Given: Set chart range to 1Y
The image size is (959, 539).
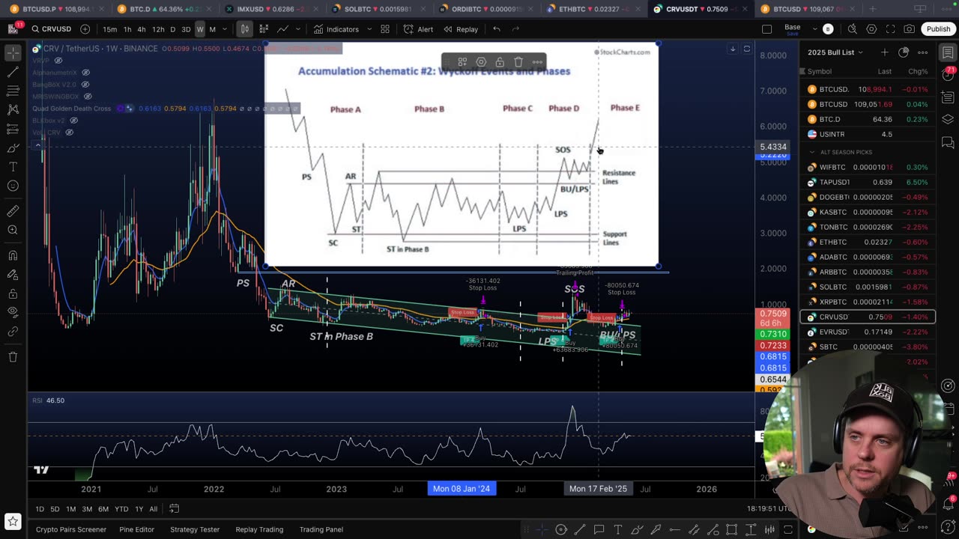Looking at the screenshot, I should [139, 509].
